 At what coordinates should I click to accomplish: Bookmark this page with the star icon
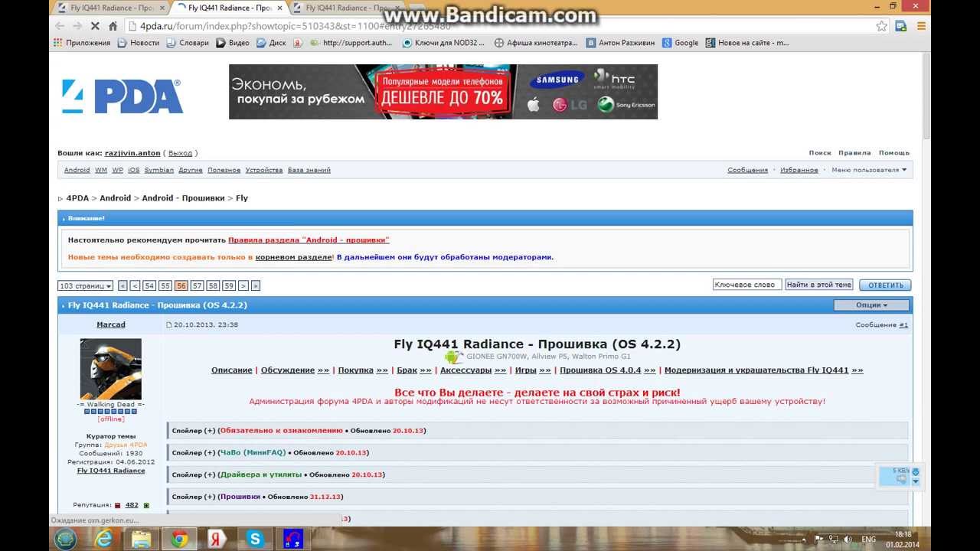pyautogui.click(x=882, y=25)
